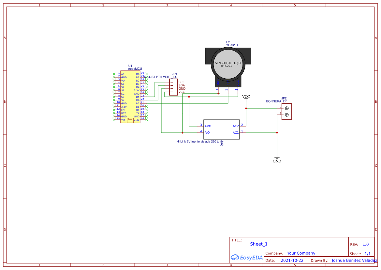381x270 pixels.
Task: Select the YF-S201 flow sensor symbol
Action: coord(228,63)
